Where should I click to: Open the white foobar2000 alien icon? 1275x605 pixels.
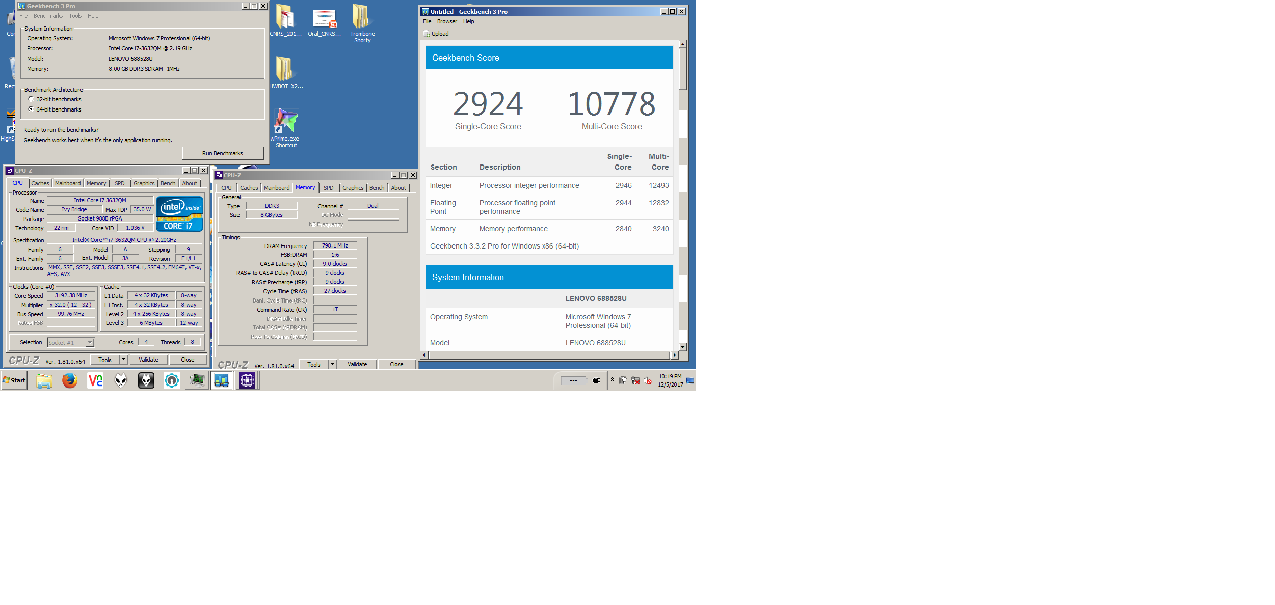121,380
